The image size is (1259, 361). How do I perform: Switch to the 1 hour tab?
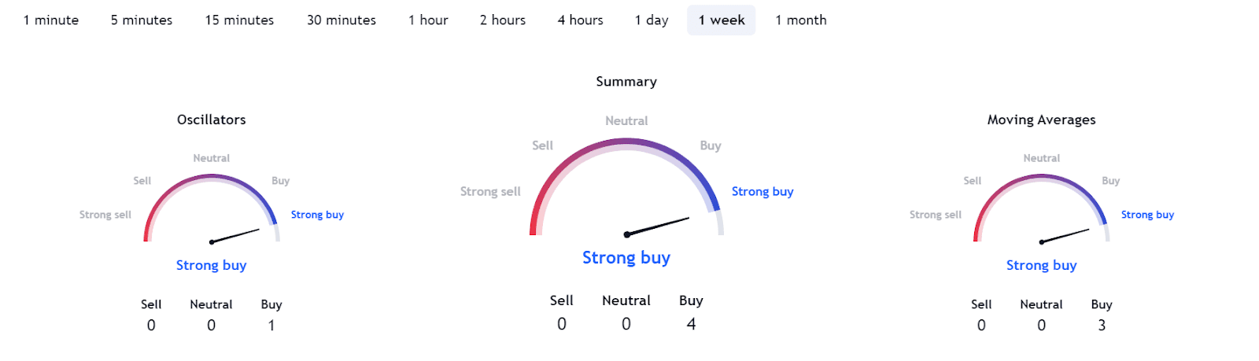coord(428,20)
